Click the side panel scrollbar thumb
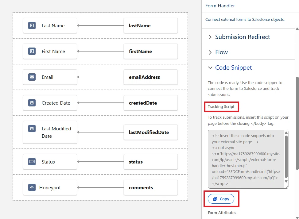299x219 pixels. pos(297,123)
